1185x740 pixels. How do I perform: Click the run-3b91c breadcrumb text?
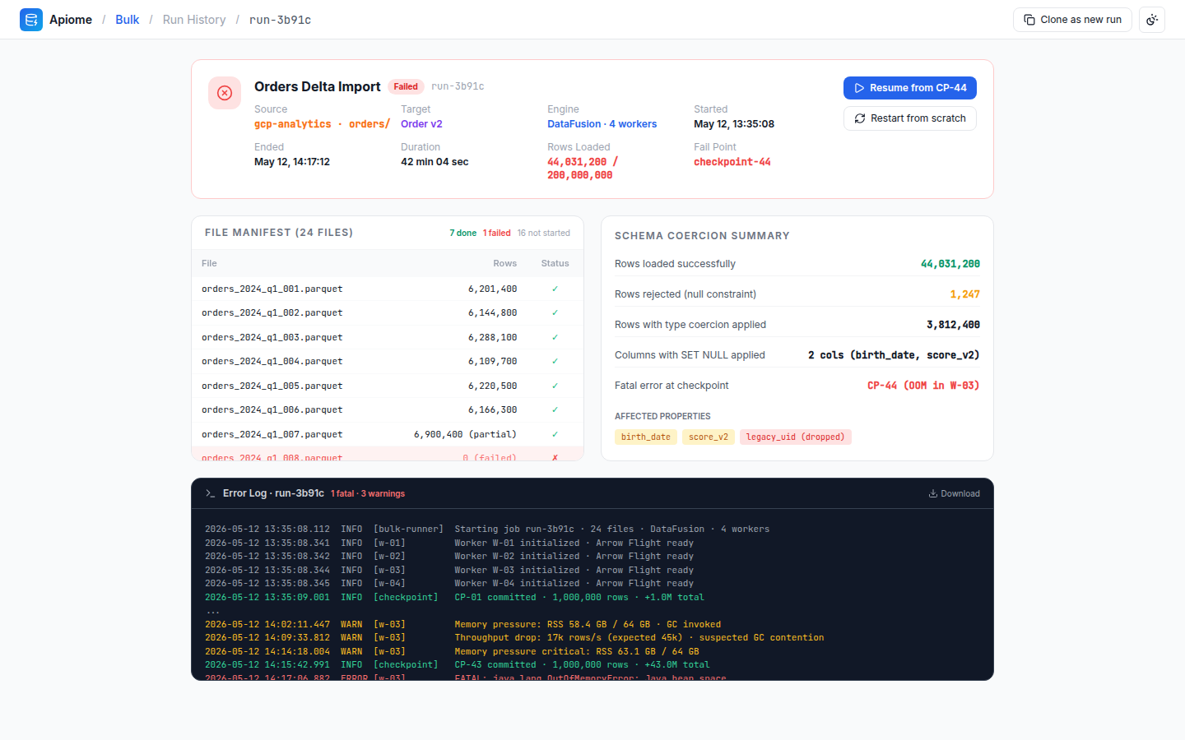point(280,20)
